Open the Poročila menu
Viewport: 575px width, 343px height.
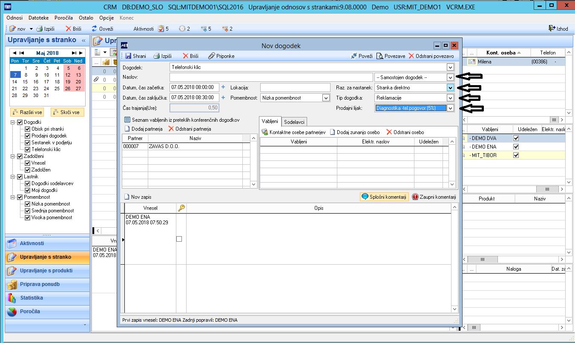tap(64, 18)
